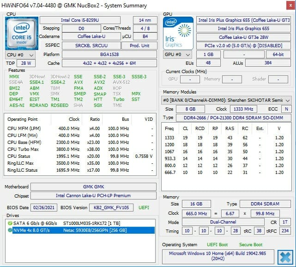Click the green UEFI label
The image size is (296, 267).
[x=144, y=208]
